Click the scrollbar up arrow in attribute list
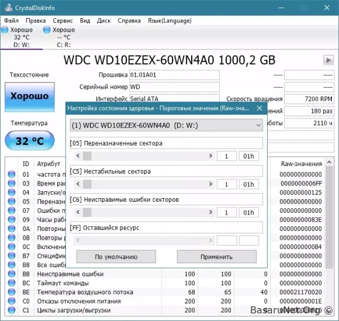 329,162
